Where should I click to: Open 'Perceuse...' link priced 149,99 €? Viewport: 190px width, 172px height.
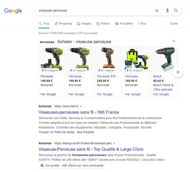pyautogui.click(x=48, y=76)
